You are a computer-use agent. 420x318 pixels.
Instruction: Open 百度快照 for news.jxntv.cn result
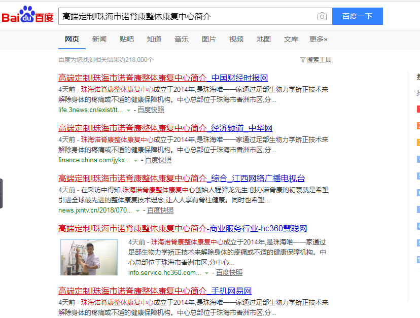click(x=160, y=210)
